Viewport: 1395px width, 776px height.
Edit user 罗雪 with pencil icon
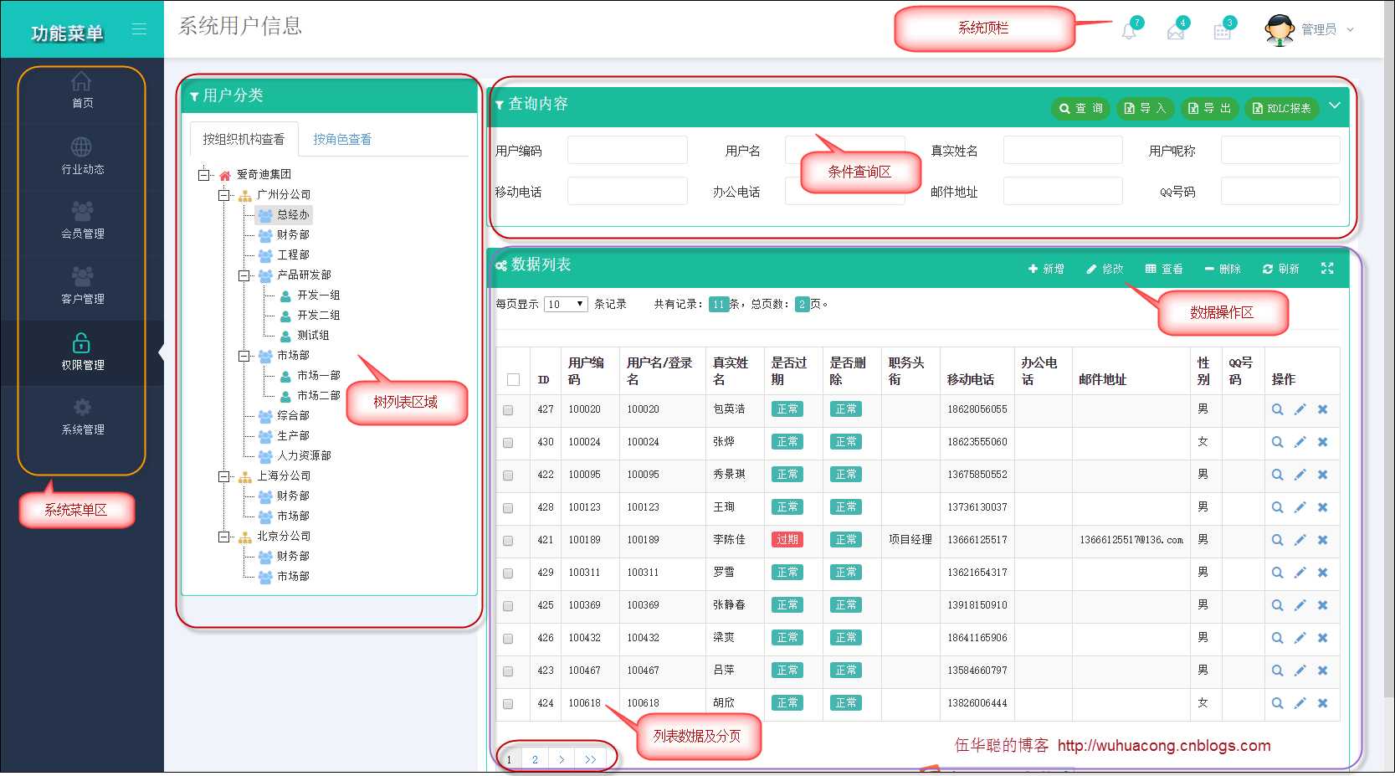(x=1300, y=573)
